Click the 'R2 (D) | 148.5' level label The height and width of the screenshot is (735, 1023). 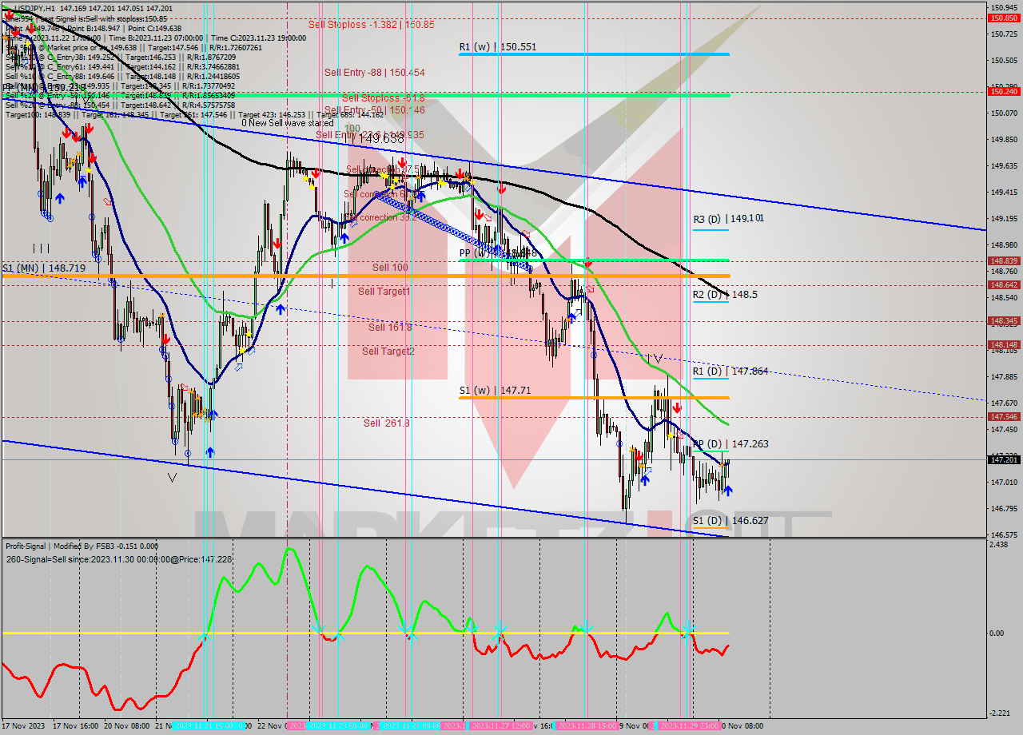[724, 295]
